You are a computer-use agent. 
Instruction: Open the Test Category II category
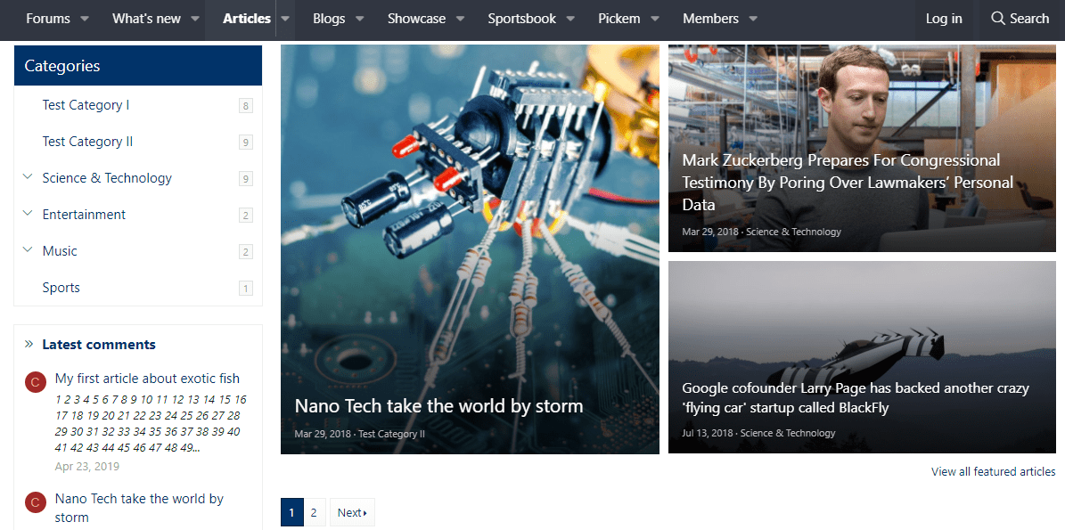pyautogui.click(x=87, y=142)
